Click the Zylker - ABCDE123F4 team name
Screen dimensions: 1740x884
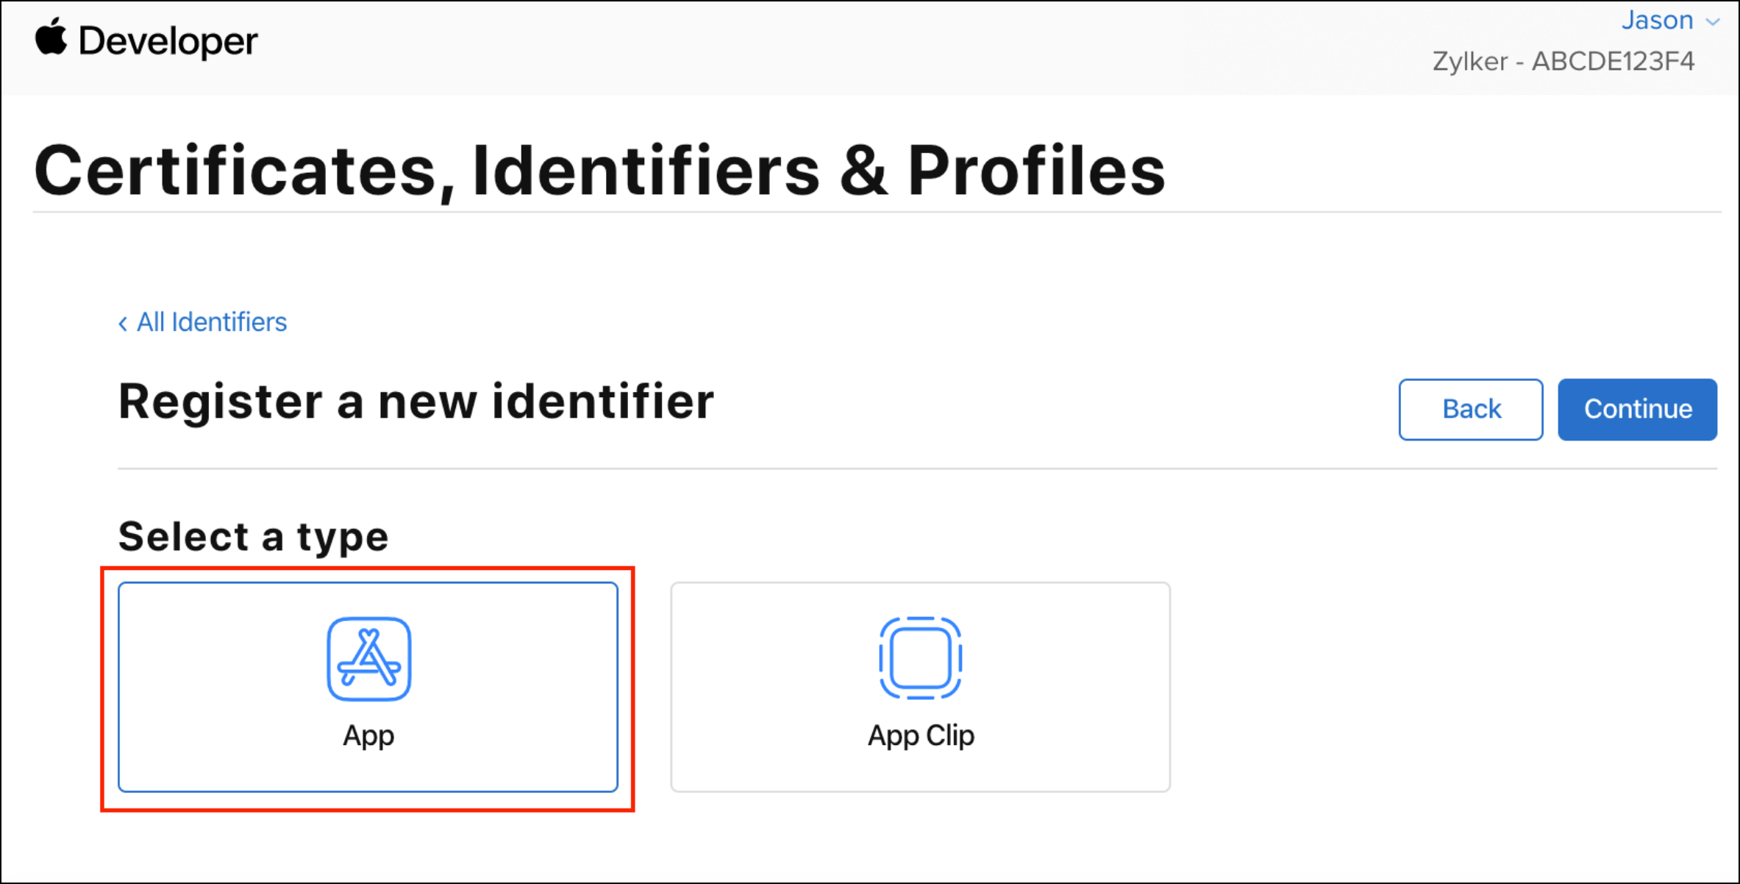tap(1563, 61)
